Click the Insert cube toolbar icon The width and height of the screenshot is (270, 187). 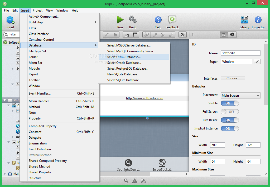click(10, 20)
